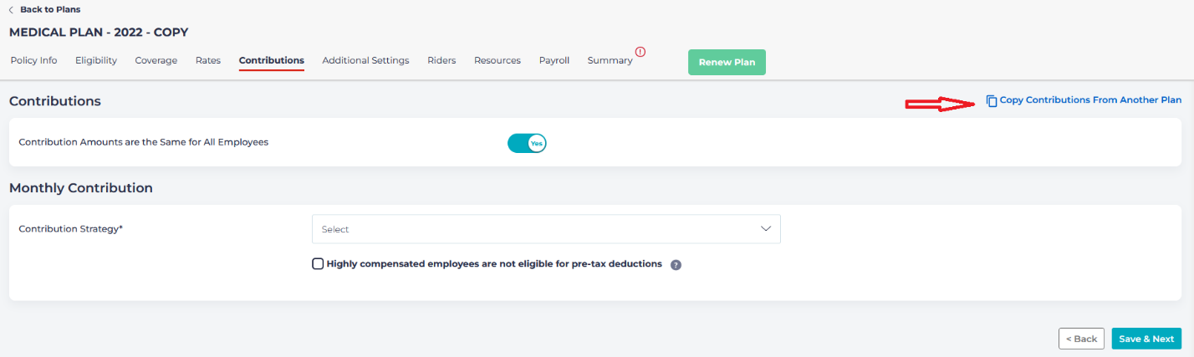Click the Summary tab warning icon
The width and height of the screenshot is (1194, 357).
(640, 52)
